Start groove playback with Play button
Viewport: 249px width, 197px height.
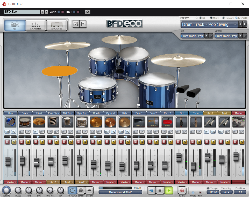coord(169,190)
